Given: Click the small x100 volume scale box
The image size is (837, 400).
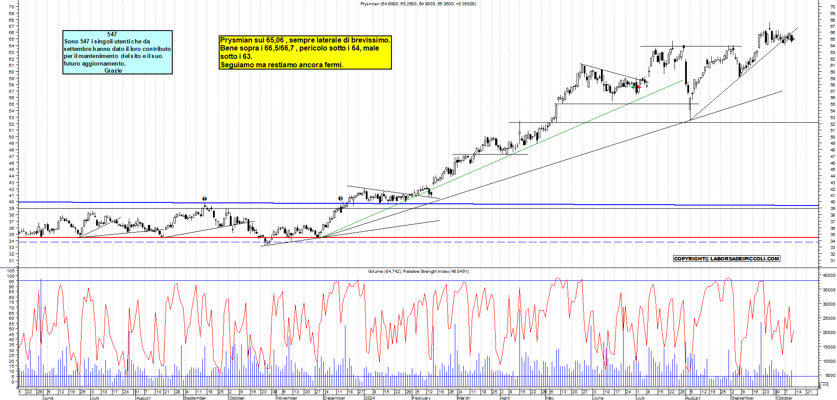Looking at the screenshot, I should click(824, 384).
